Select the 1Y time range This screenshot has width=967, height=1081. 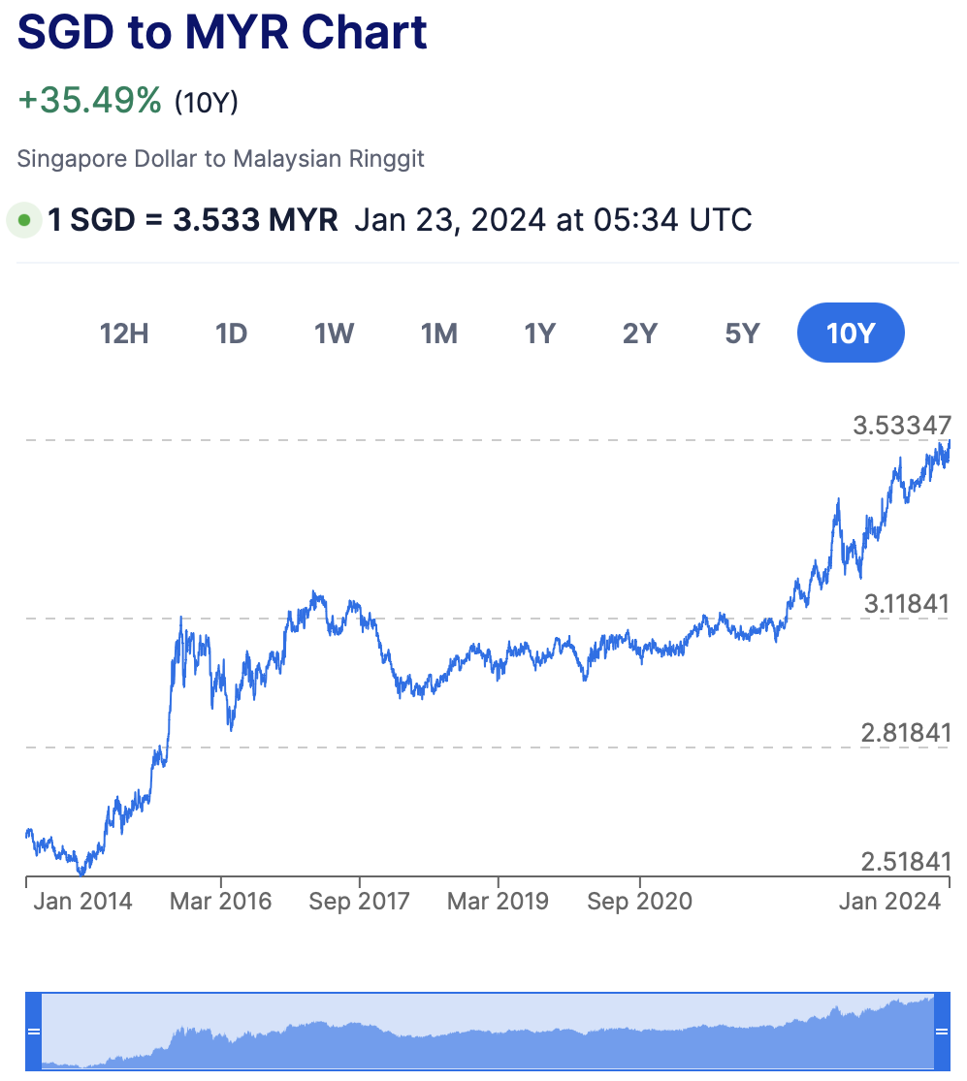[539, 334]
